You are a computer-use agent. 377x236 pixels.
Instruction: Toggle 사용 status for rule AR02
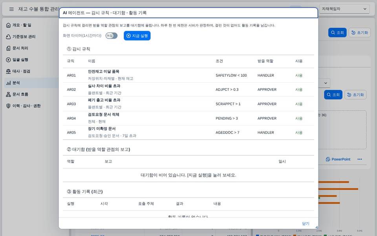pyautogui.click(x=299, y=90)
